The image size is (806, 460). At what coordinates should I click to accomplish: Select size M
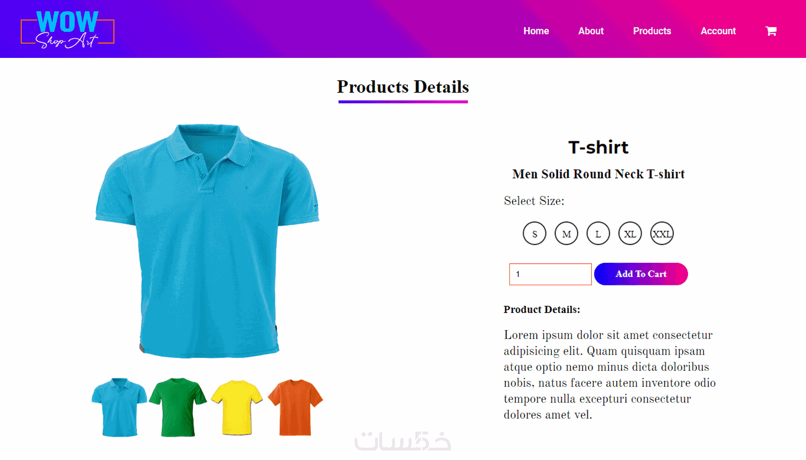pyautogui.click(x=566, y=234)
